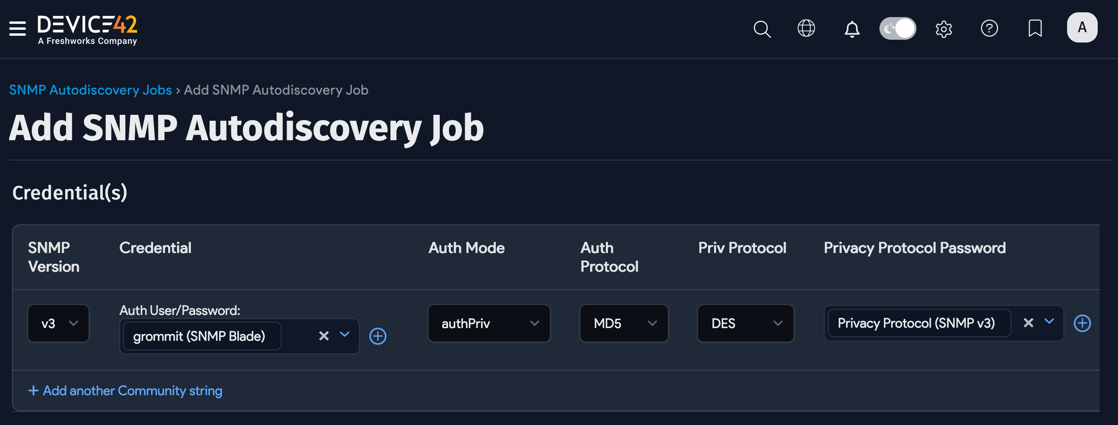Screen dimensions: 1118x425
Task: Open the Auth Protocol MD5 dropdown
Action: click(624, 323)
